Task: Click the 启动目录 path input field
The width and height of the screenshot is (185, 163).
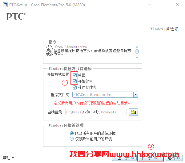Action: coord(96,112)
